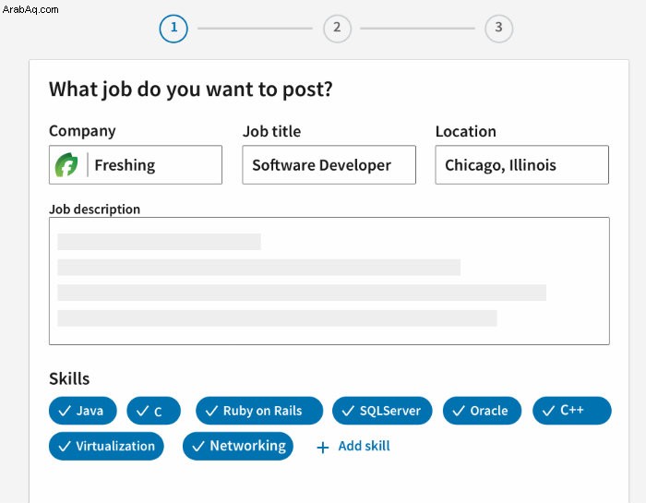Select the step 3 circle
646x503 pixels.
(x=498, y=29)
